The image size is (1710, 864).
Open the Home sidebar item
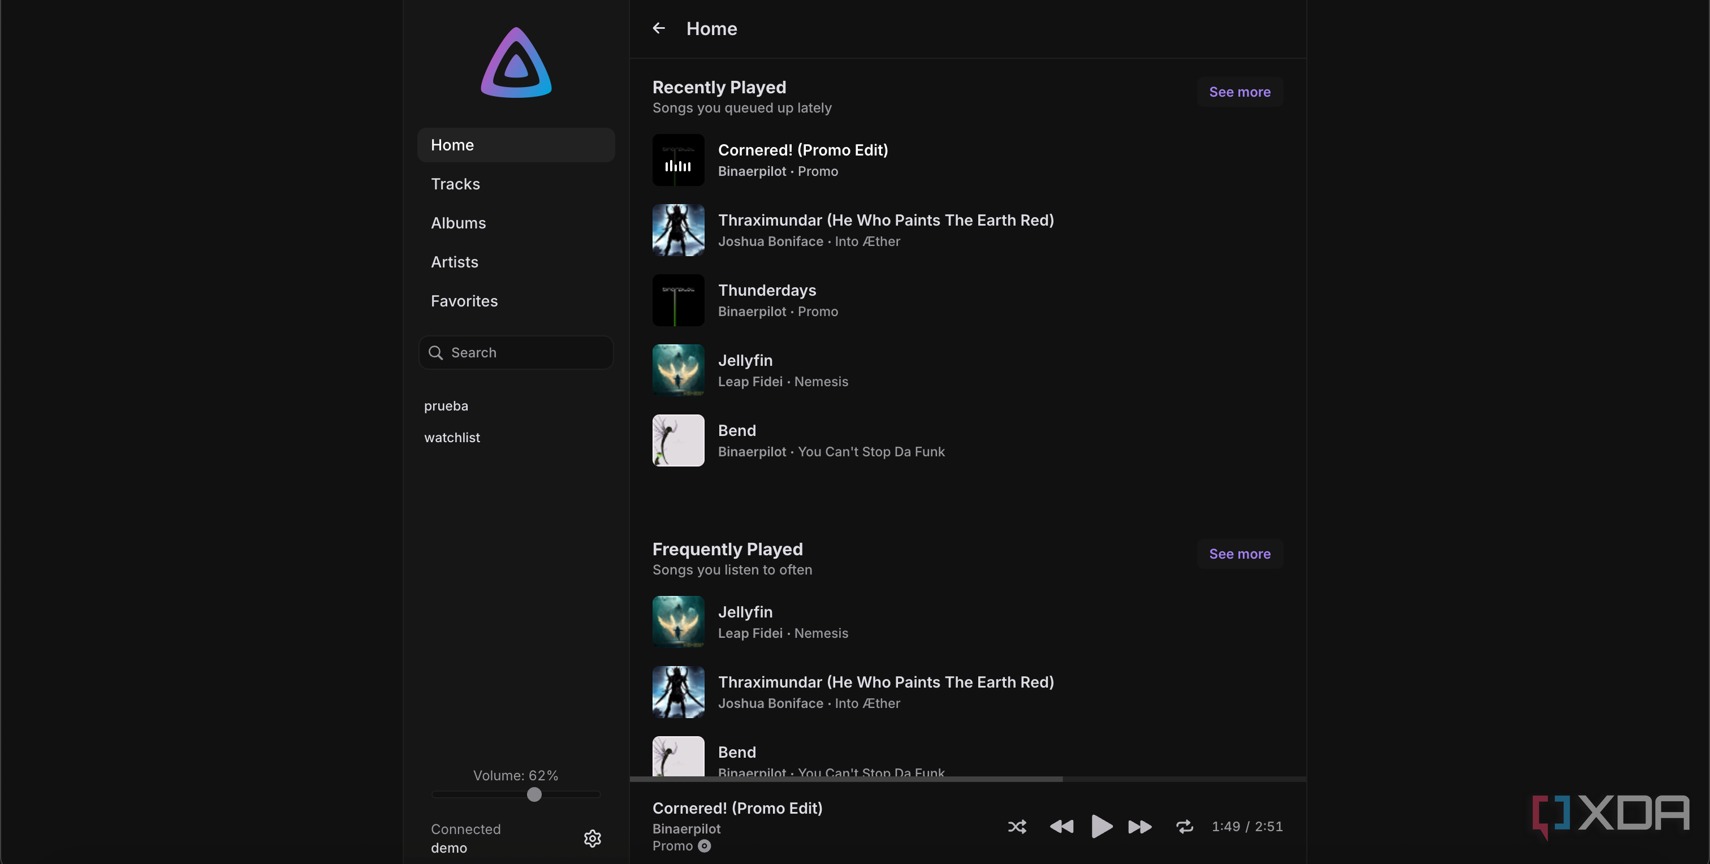point(516,145)
